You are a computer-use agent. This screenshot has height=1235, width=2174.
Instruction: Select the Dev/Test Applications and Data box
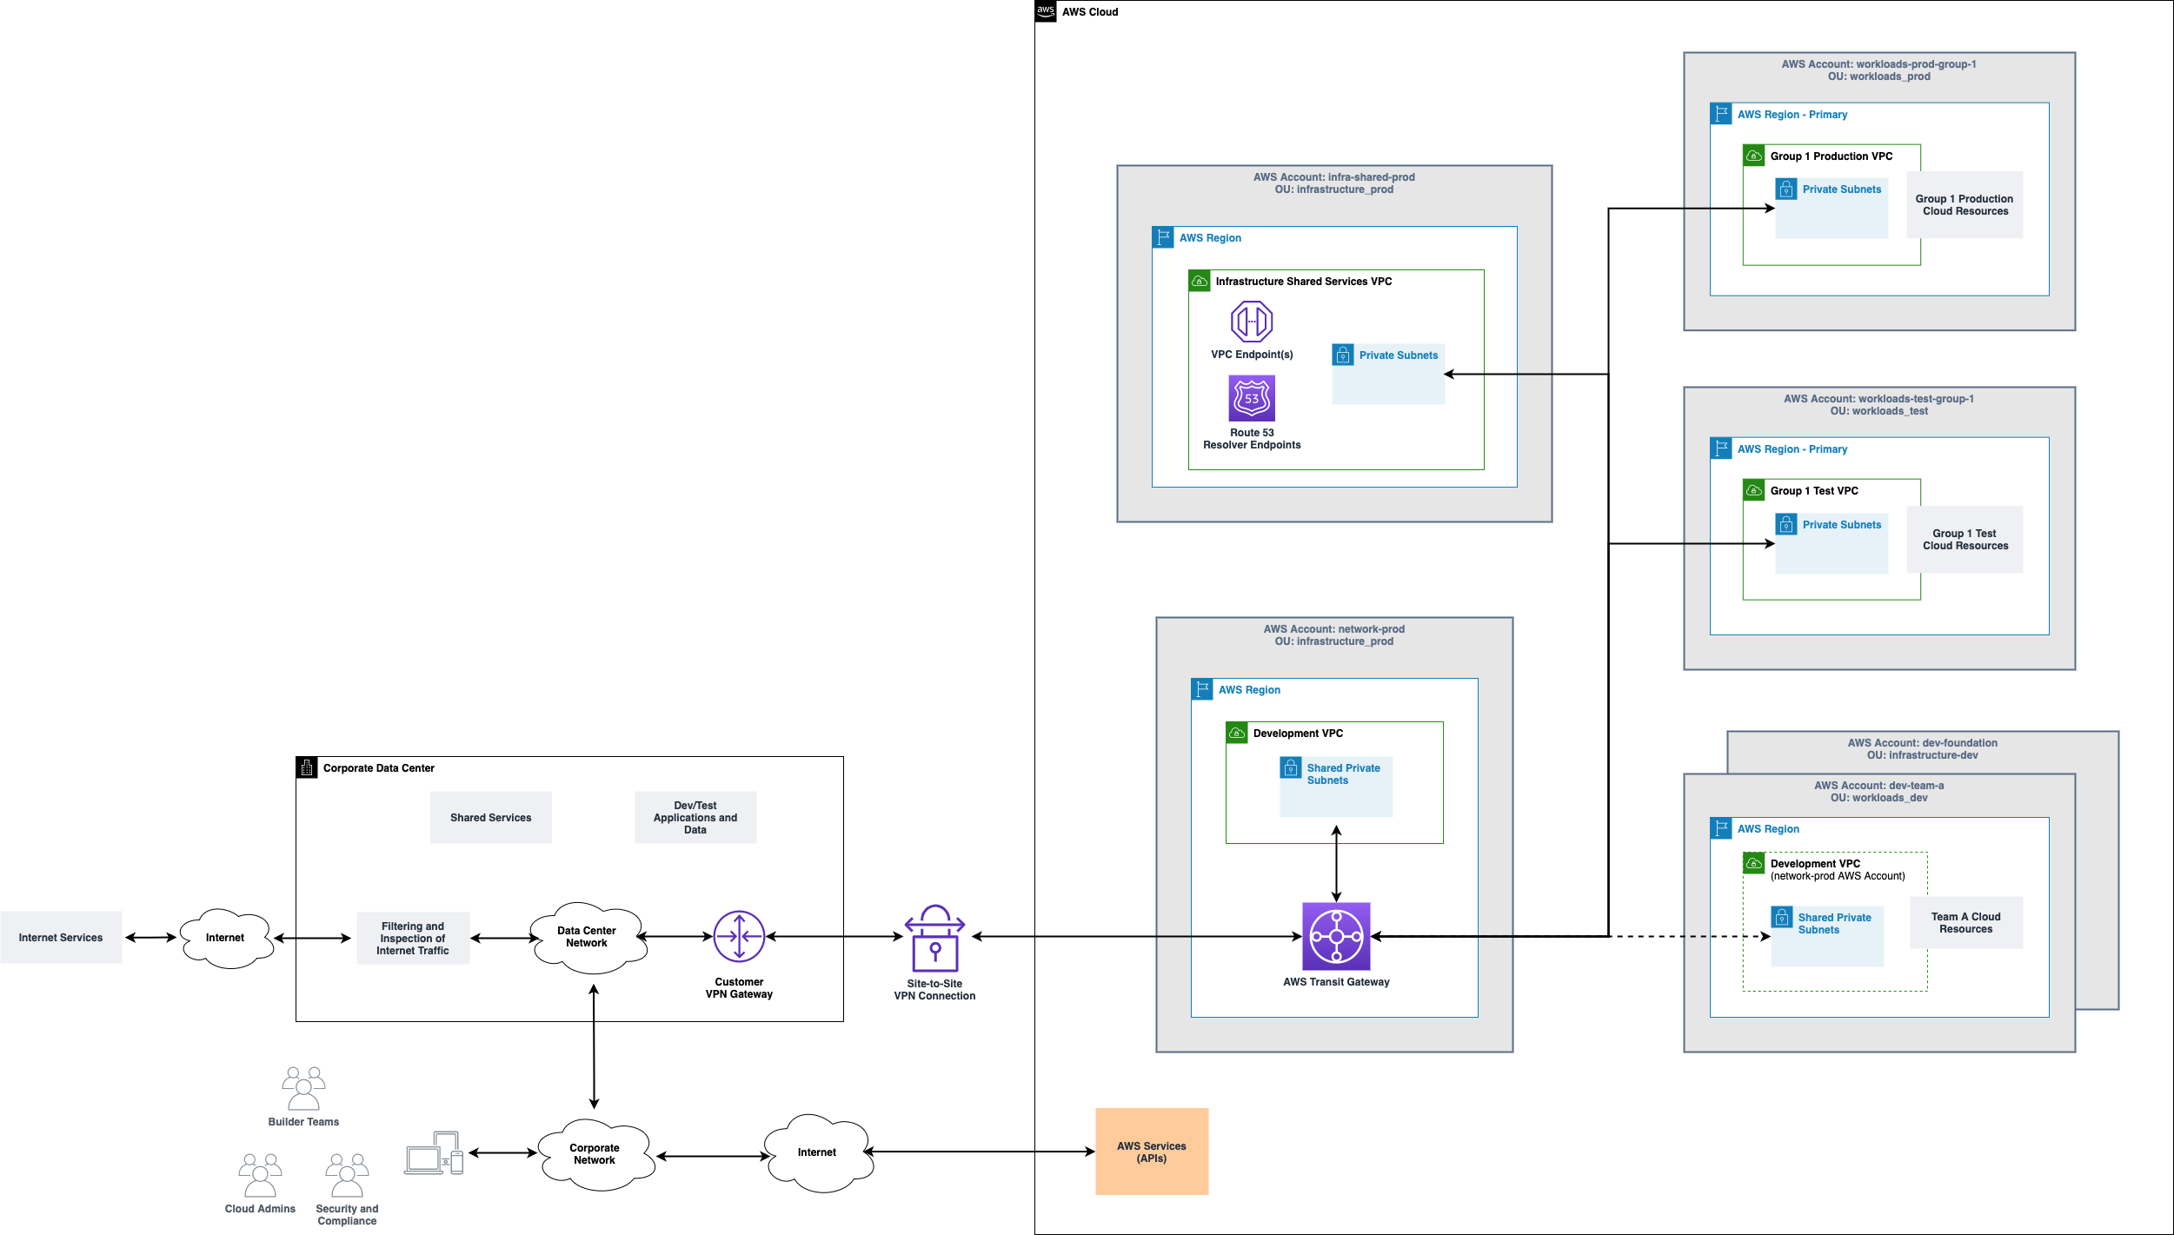tap(695, 817)
